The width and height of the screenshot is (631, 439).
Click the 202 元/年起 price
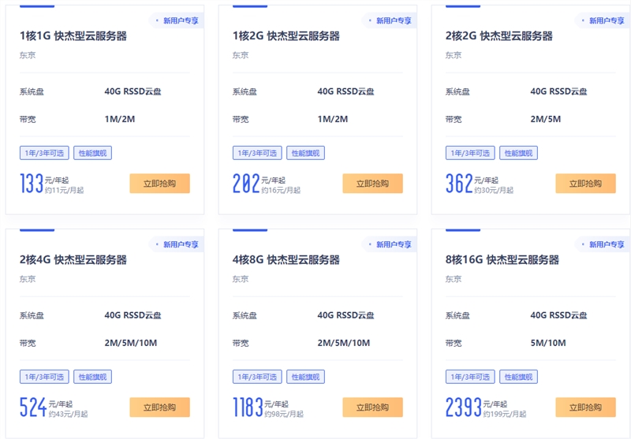coord(259,183)
